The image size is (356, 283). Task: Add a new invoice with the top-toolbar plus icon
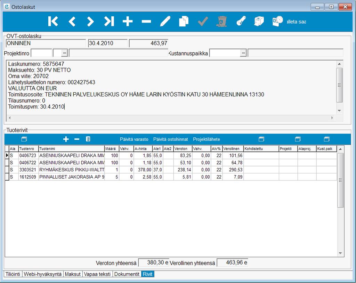pyautogui.click(x=128, y=22)
